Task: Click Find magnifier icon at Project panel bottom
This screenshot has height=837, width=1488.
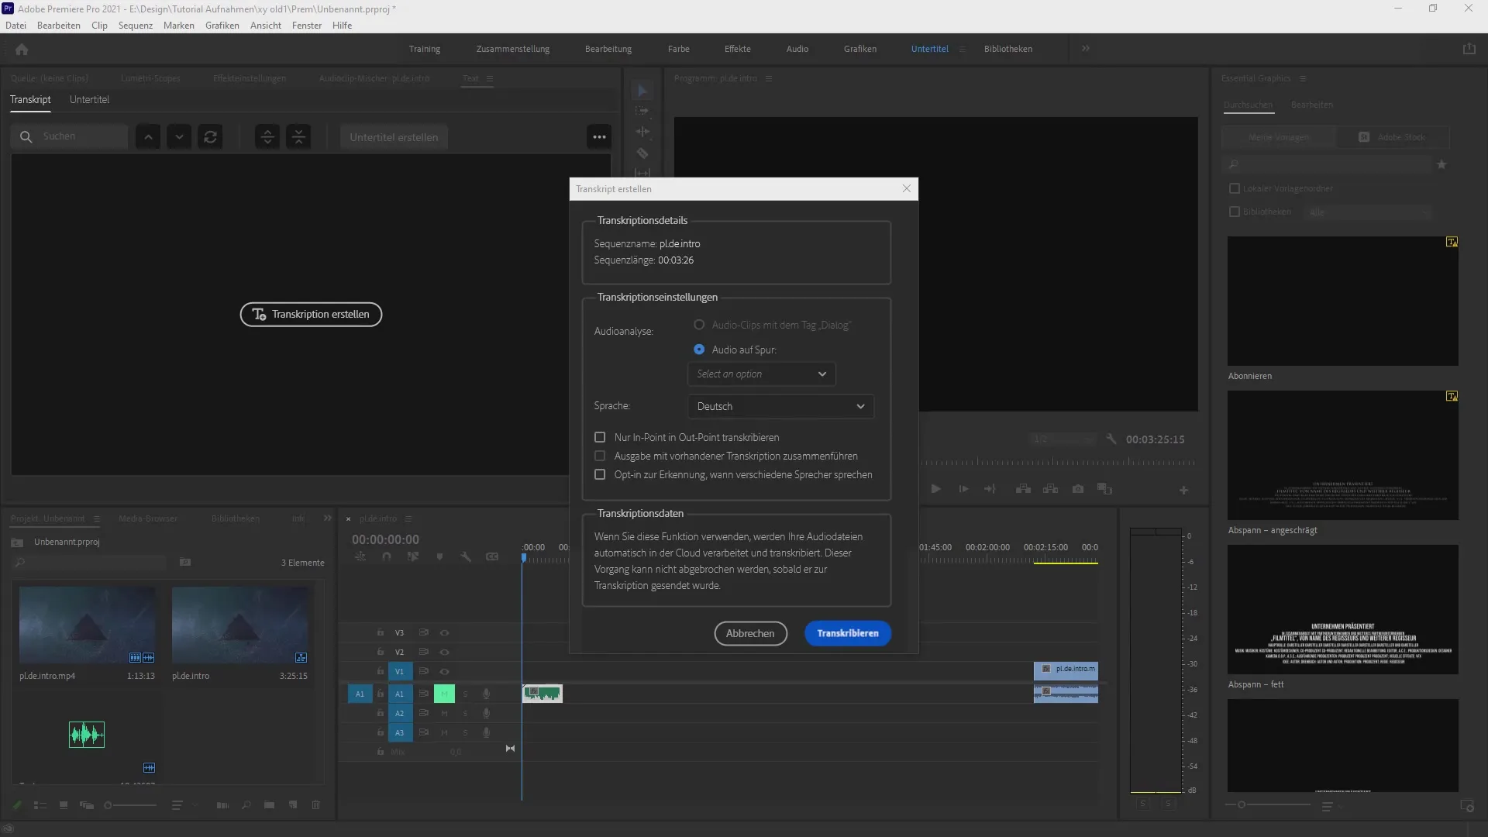Action: (x=246, y=805)
